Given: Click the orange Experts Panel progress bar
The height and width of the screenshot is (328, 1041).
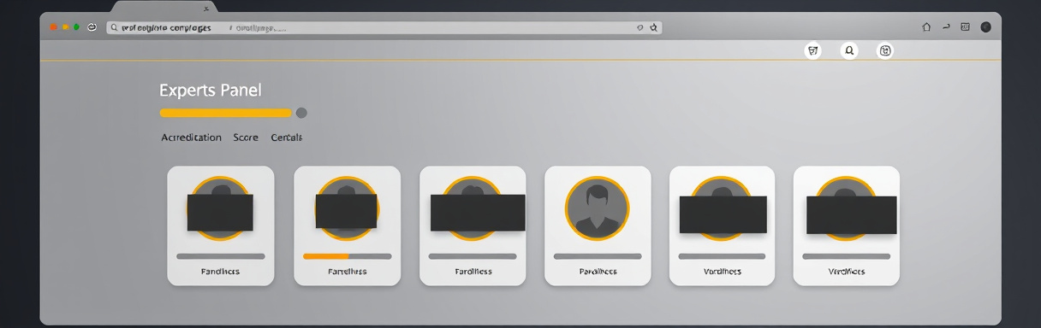Looking at the screenshot, I should click(x=226, y=113).
